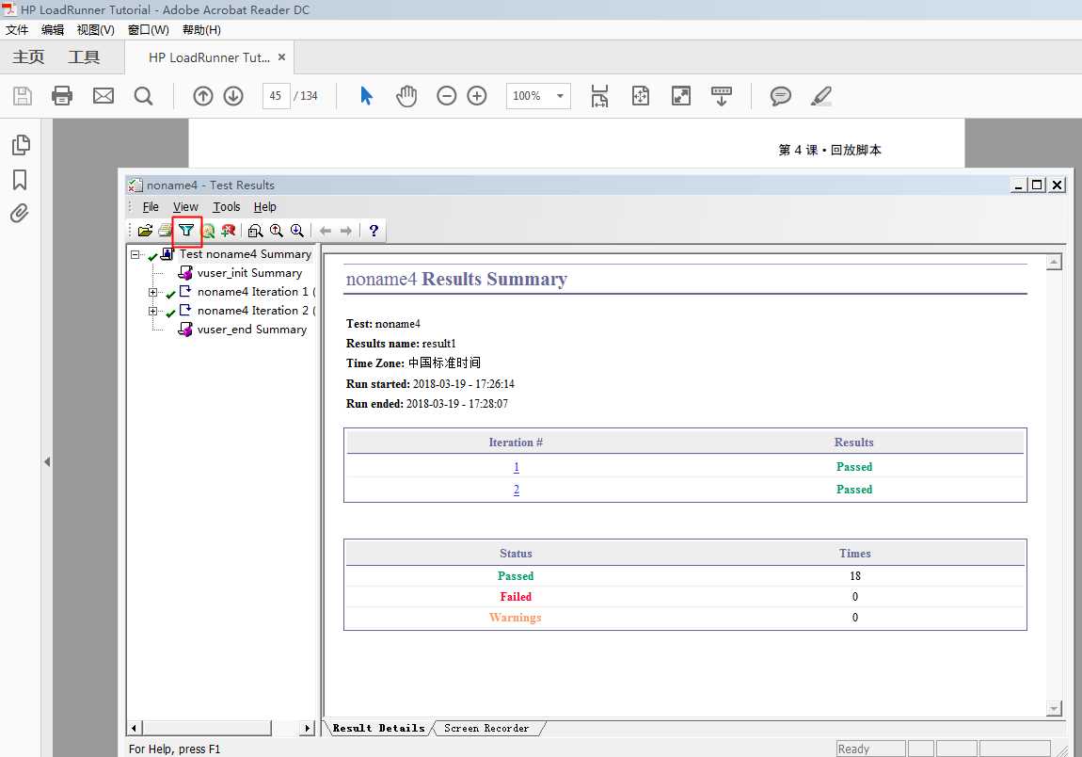Image resolution: width=1082 pixels, height=757 pixels.
Task: Click iteration 2 link in results table
Action: click(517, 490)
